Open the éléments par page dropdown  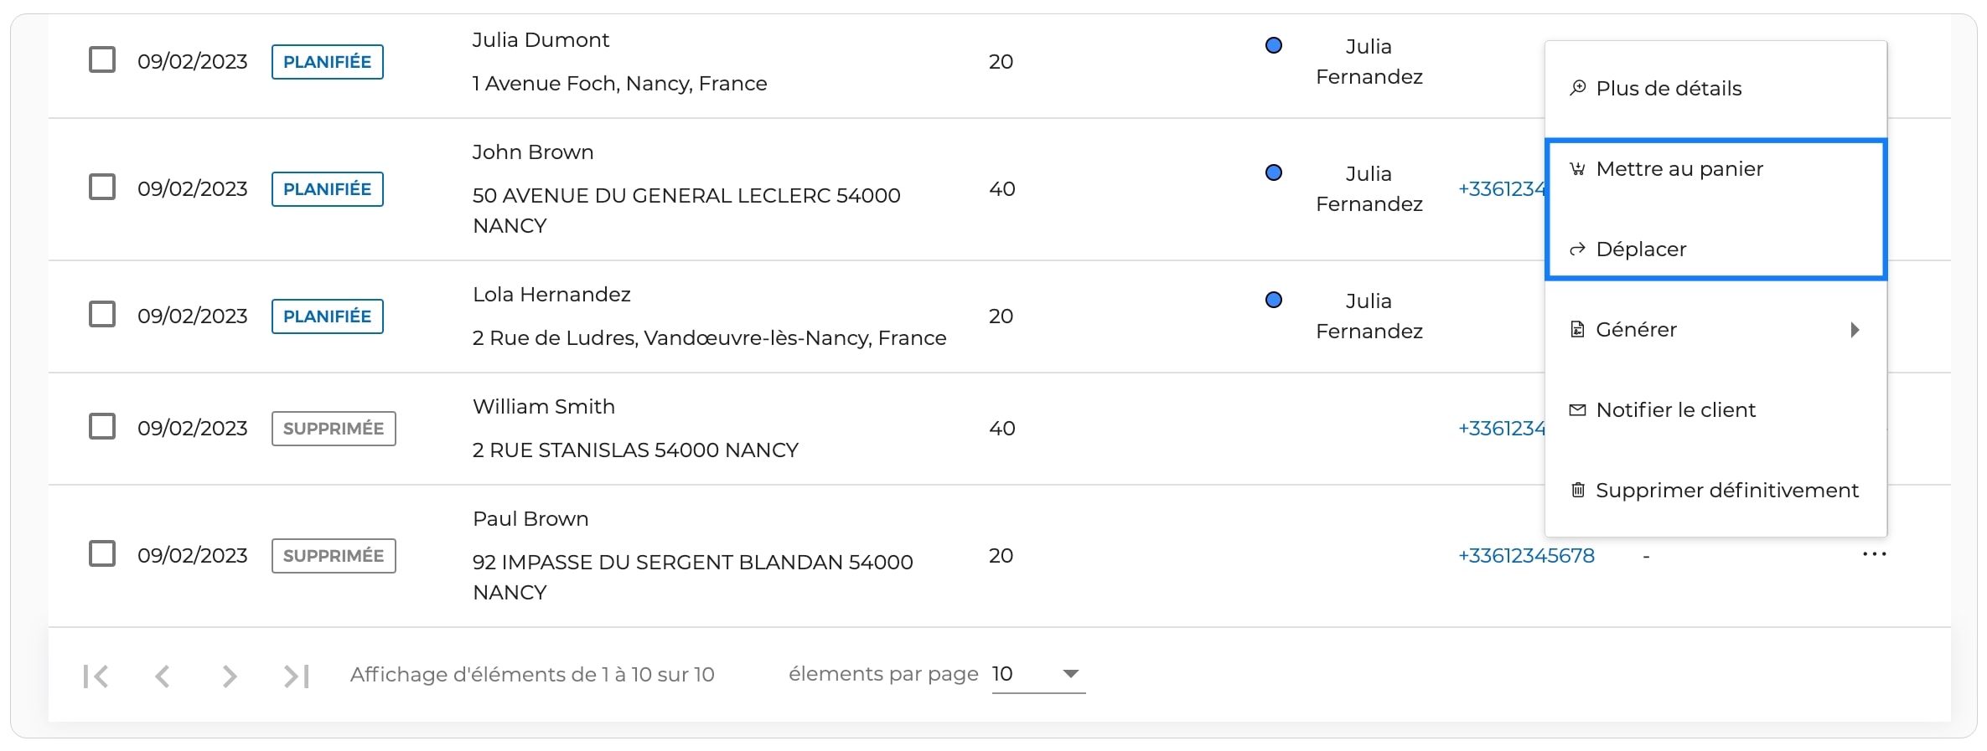[1038, 674]
